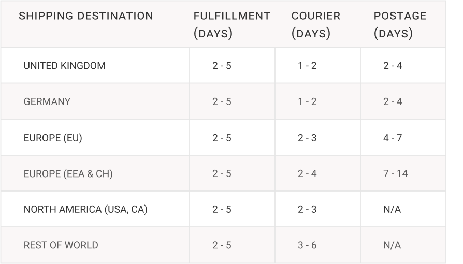Select United Kingdom courier days 1 - 2
Viewport: 463px width, 264px height.
(x=307, y=66)
